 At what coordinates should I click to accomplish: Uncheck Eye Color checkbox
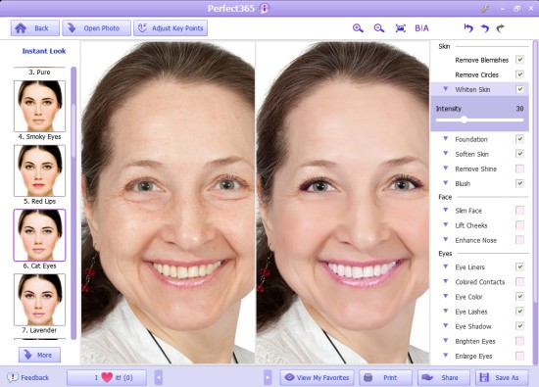pyautogui.click(x=519, y=296)
